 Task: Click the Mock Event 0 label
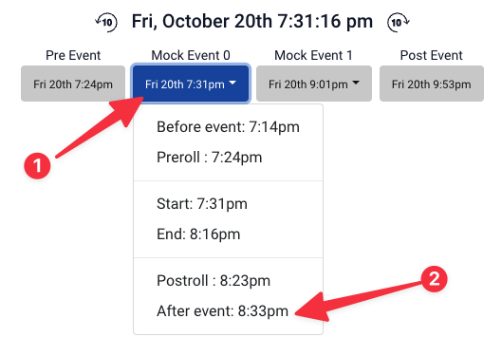pos(191,55)
